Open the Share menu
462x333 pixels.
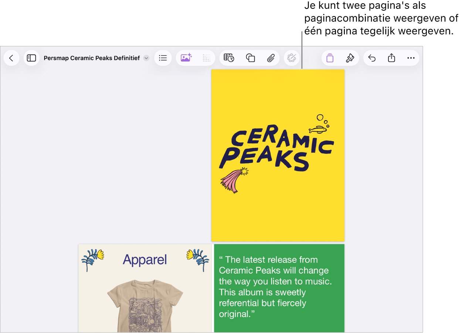391,58
